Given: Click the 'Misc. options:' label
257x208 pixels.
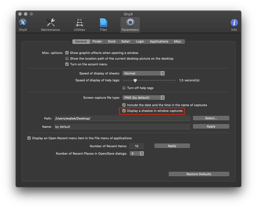Looking at the screenshot, I should [52, 53].
